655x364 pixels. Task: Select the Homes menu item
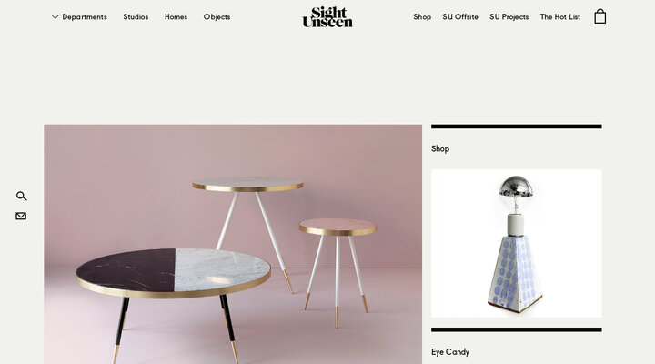point(176,17)
